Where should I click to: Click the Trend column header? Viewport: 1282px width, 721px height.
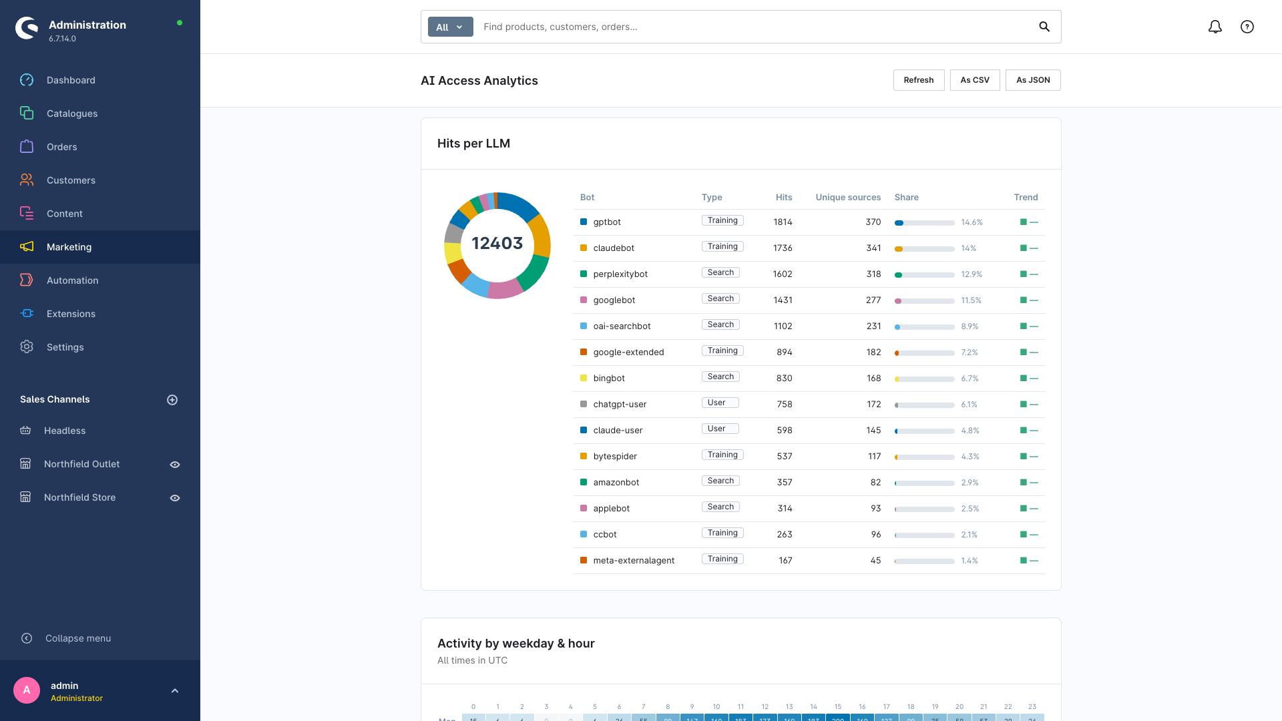(1026, 198)
